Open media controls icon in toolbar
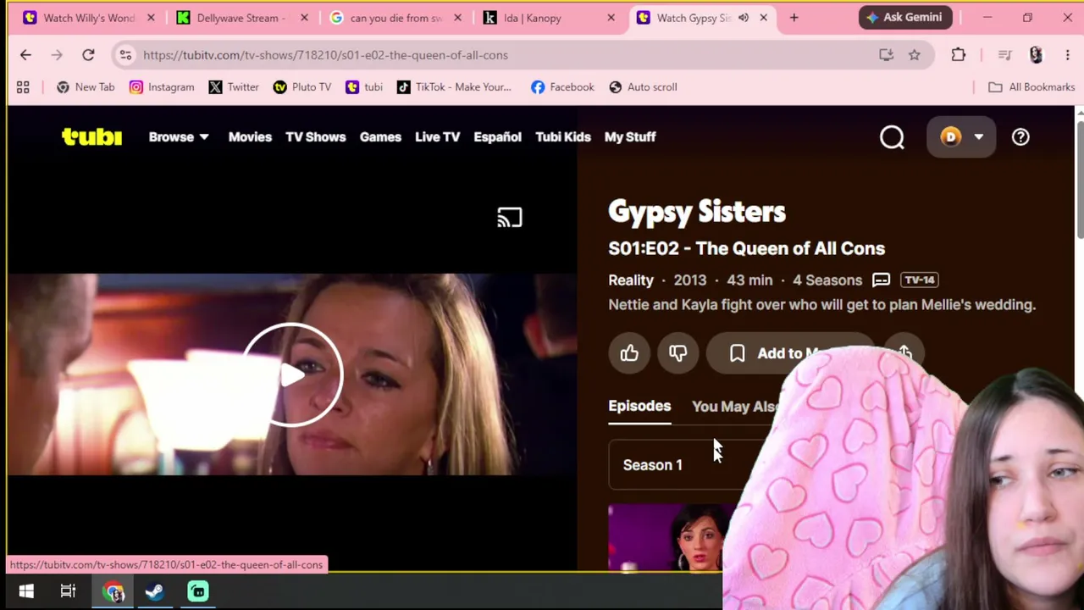Image resolution: width=1084 pixels, height=610 pixels. [x=1005, y=55]
